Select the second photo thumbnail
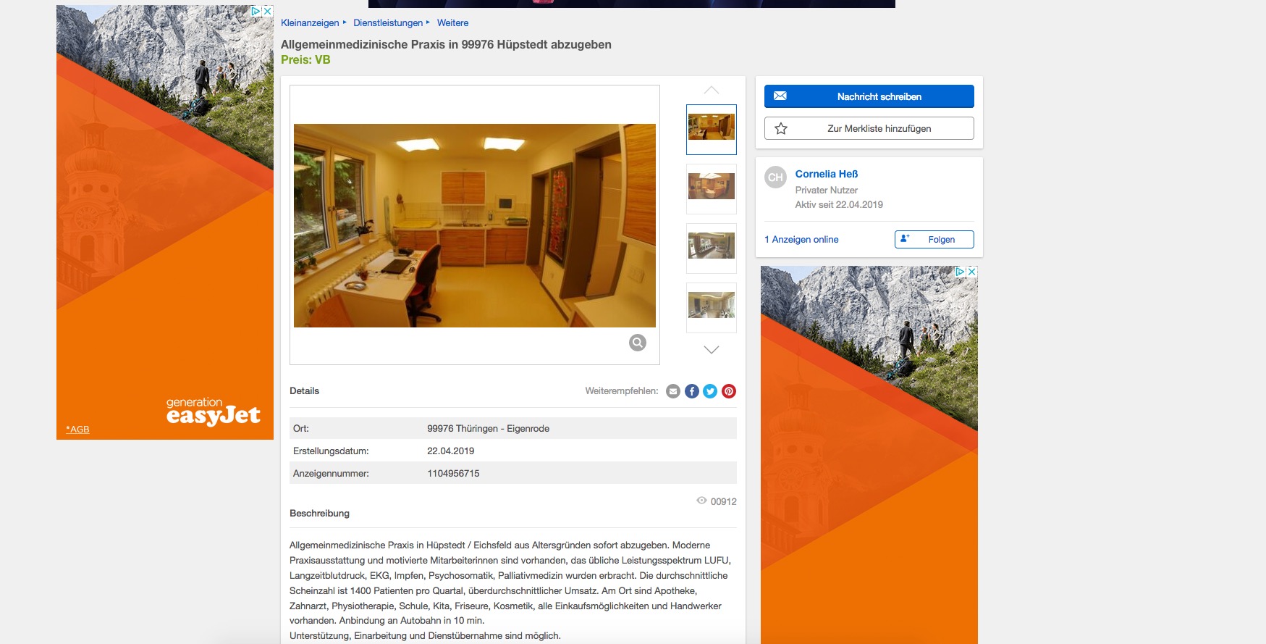1266x644 pixels. [711, 187]
